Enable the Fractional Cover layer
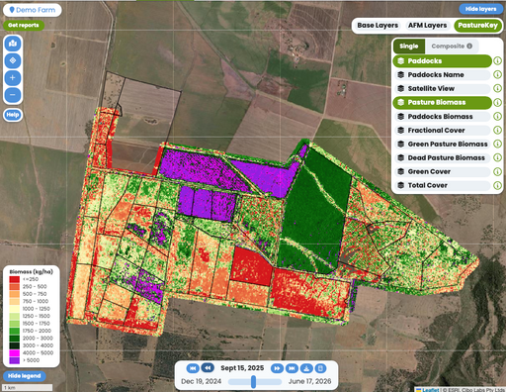Screen dimensions: 506x392 point(442,130)
